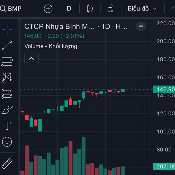175x175 pixels.
Task: Collapse the indicator legend with the chevron button
Action: (32, 59)
